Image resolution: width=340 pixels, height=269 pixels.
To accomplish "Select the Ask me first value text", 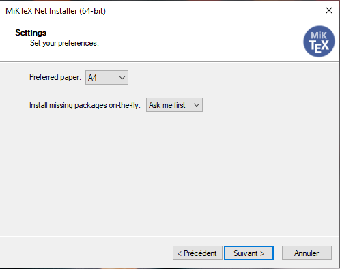I will (167, 105).
